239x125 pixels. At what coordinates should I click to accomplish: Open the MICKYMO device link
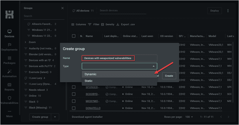93,101
